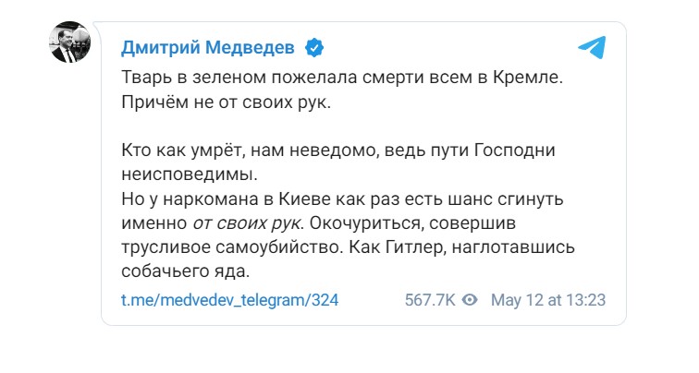Screen dimensions: 699x373
Task: Click the "May 12 at 13:23" timestamp
Action: coord(548,300)
